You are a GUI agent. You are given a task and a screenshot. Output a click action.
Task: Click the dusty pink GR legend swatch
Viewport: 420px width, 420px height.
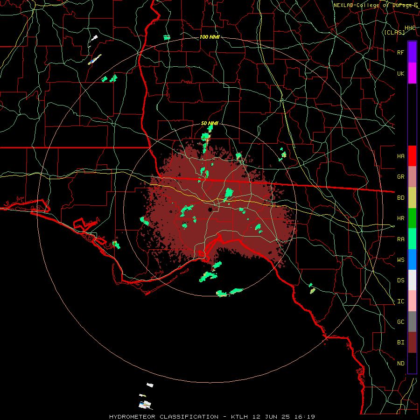412,177
